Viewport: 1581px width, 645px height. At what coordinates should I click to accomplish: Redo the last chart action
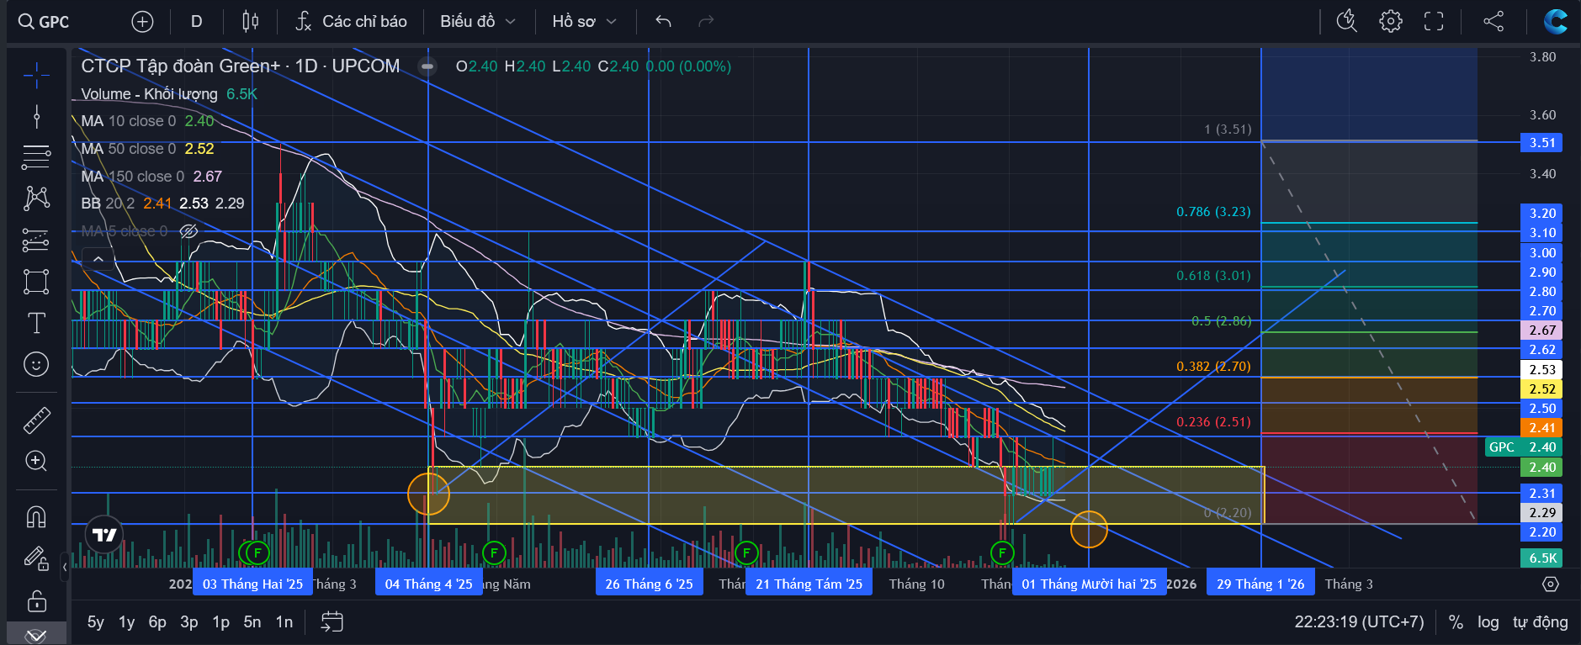706,22
